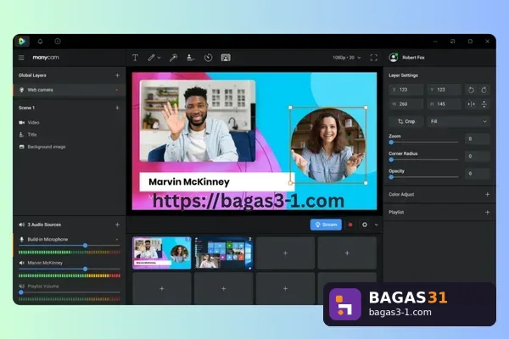509x339 pixels.
Task: Click the Y position field
Action: (444, 90)
